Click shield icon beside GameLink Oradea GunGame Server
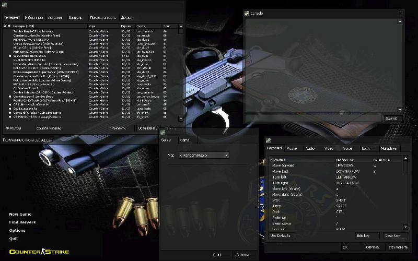The width and height of the screenshot is (418, 261). point(10,113)
